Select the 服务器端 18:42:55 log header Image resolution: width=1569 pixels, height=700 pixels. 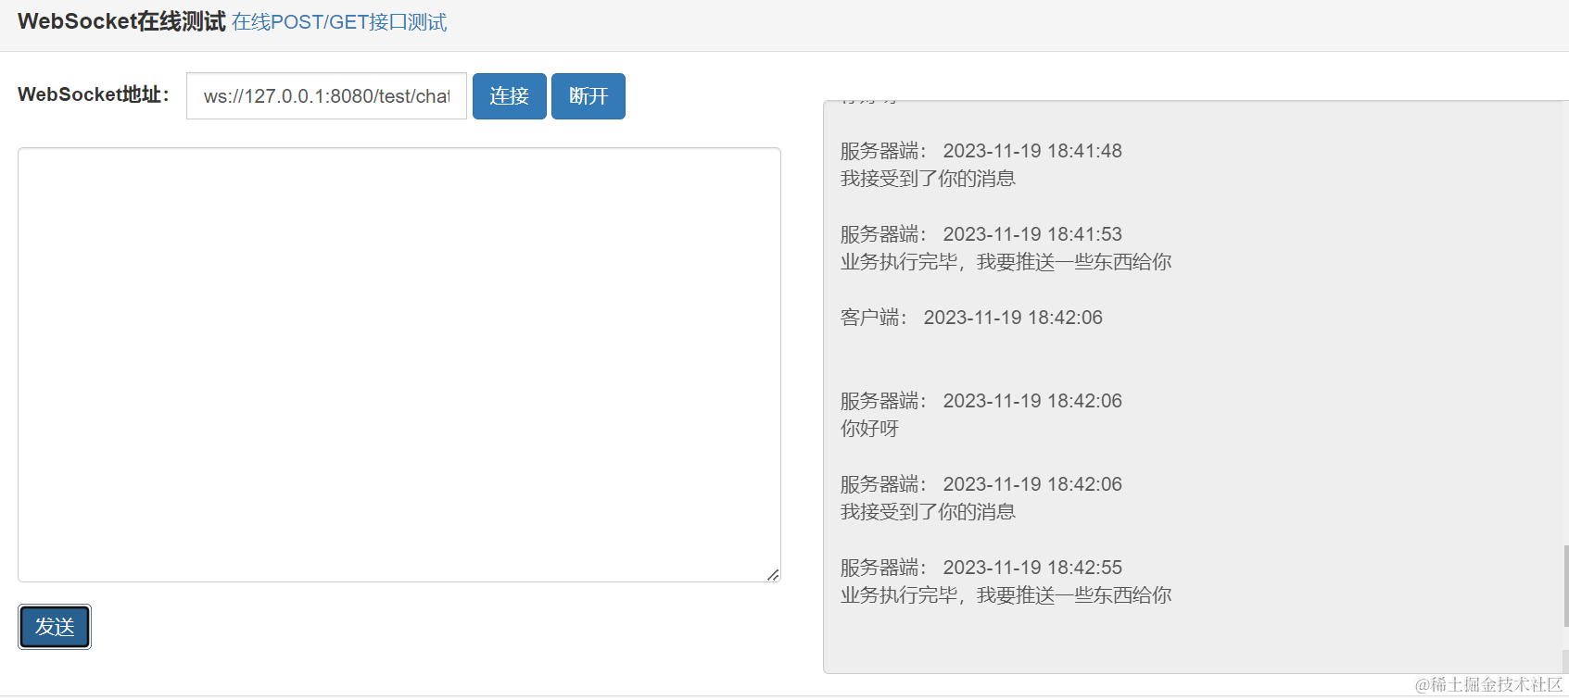point(981,568)
